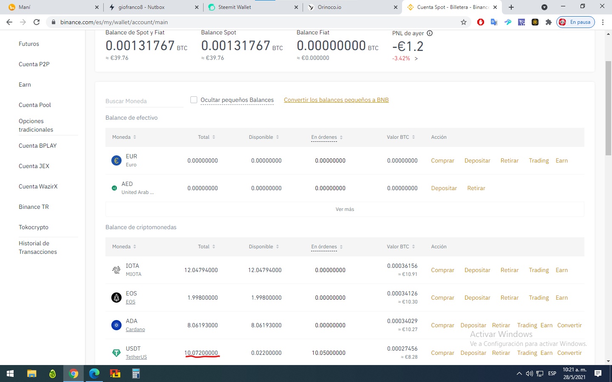
Task: Click Depositar for AED
Action: pyautogui.click(x=444, y=188)
